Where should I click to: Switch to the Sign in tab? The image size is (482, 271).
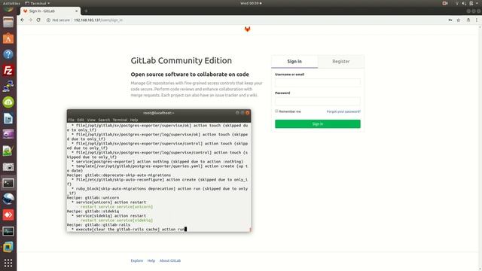pos(294,62)
